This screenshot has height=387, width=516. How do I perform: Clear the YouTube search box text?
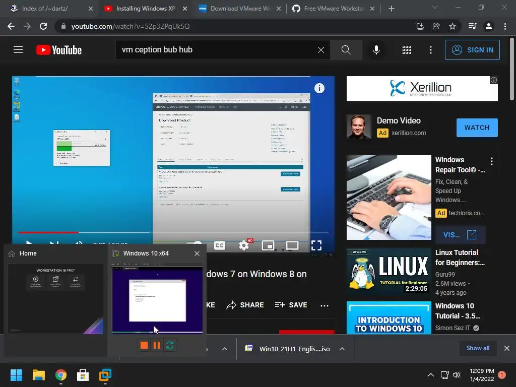coord(321,50)
